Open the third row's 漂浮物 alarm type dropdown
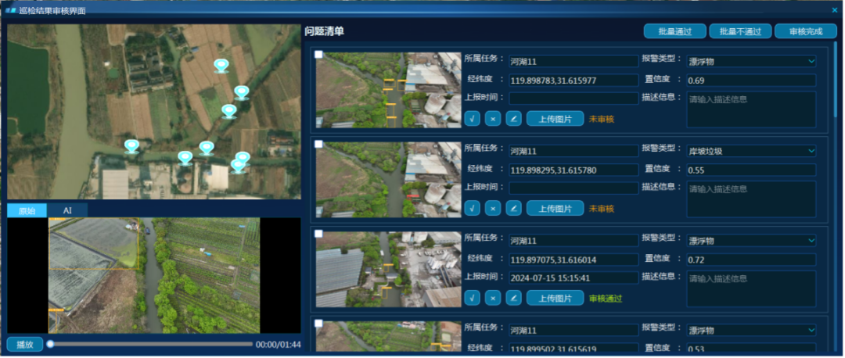The height and width of the screenshot is (358, 845). 750,241
